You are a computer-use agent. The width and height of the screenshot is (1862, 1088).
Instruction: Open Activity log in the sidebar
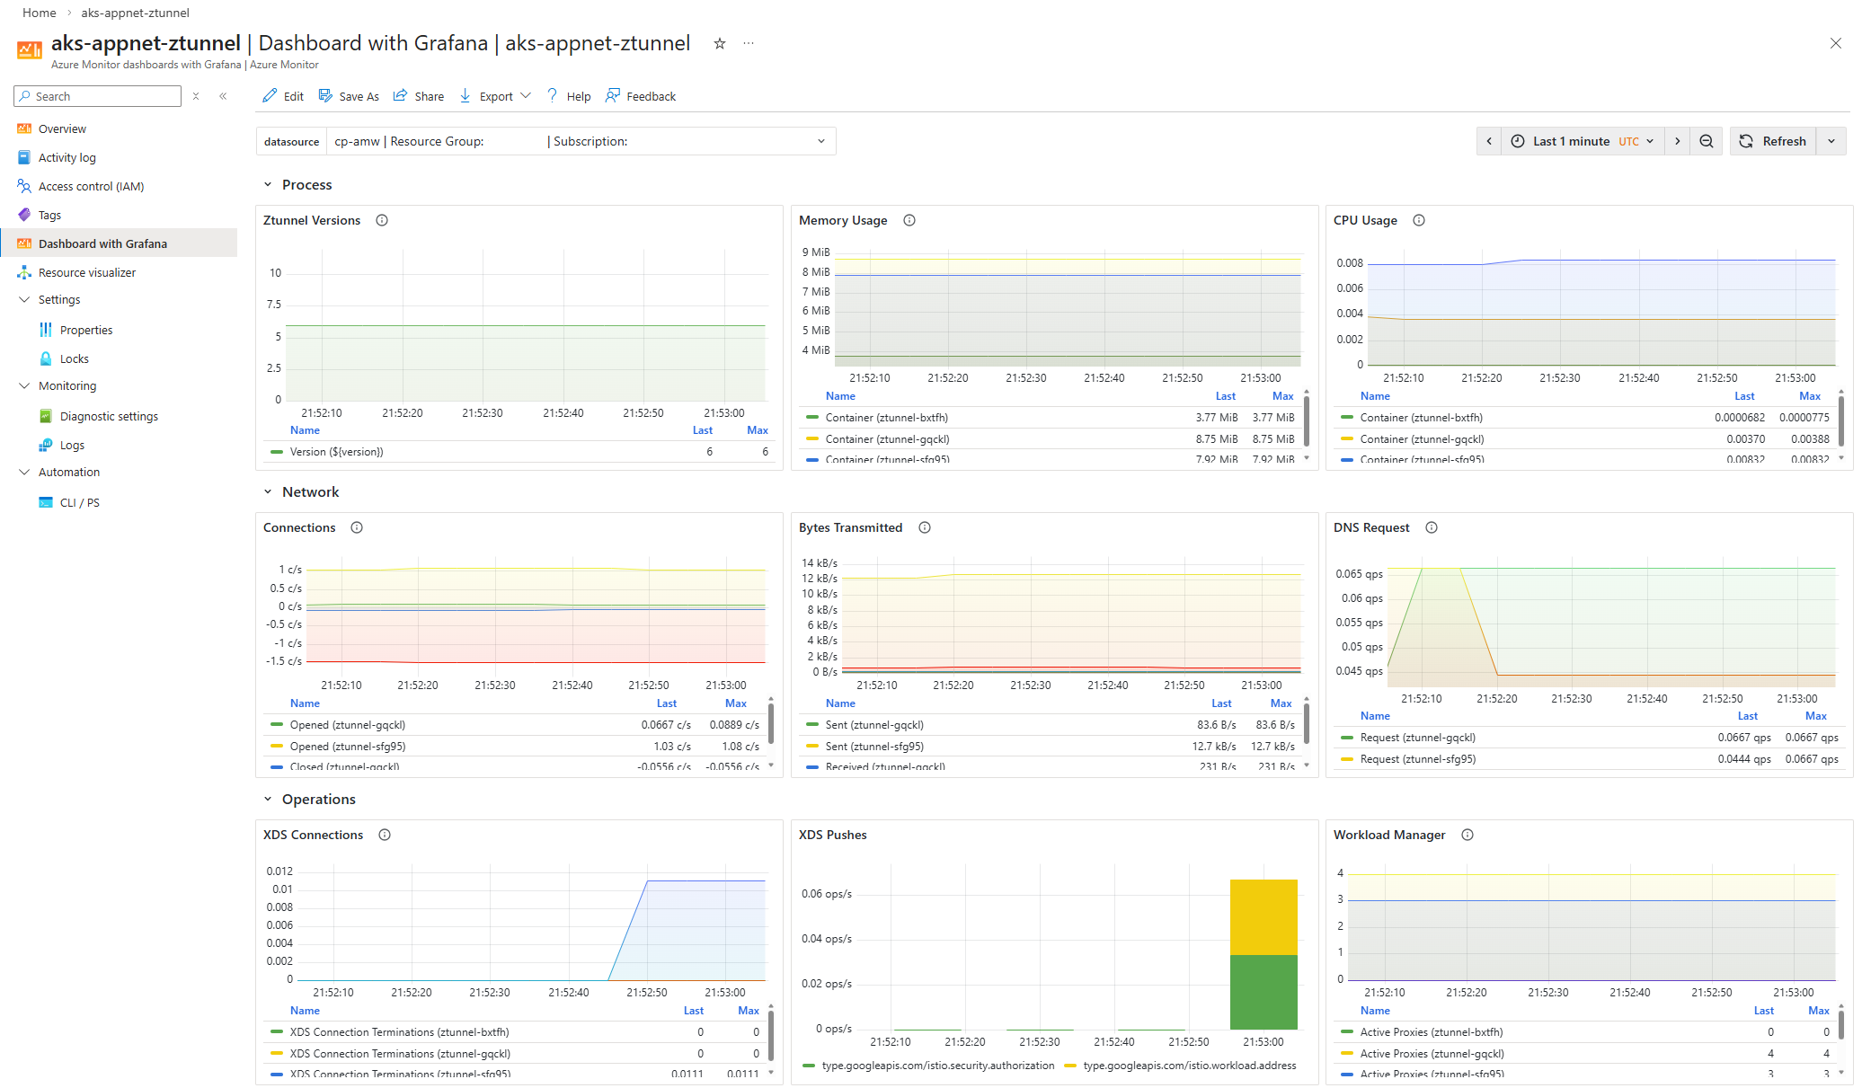click(66, 157)
